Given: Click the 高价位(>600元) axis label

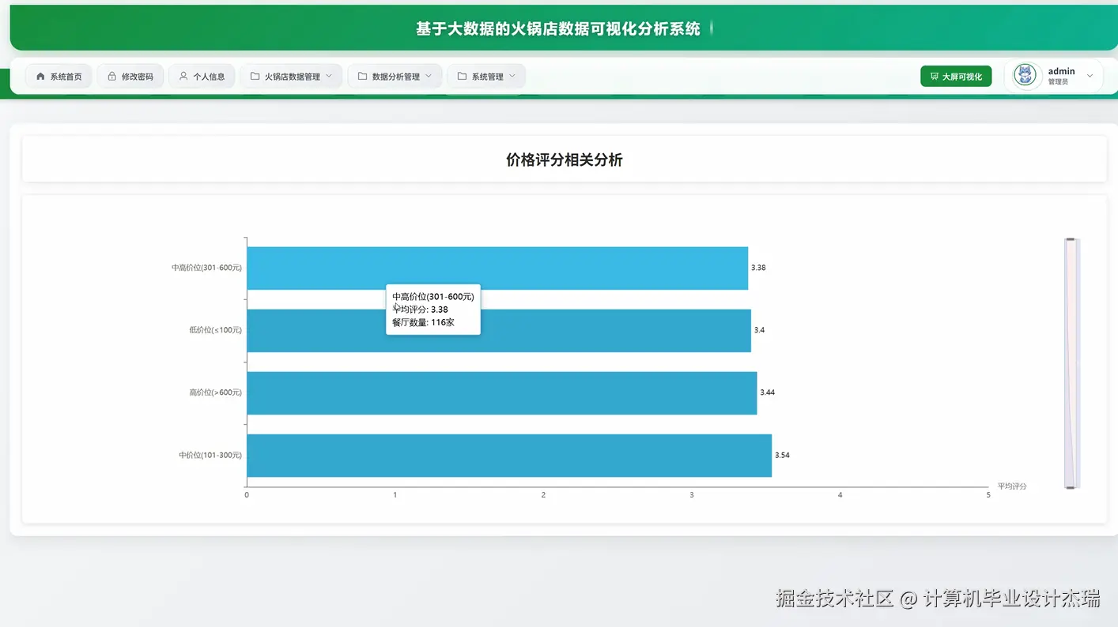Looking at the screenshot, I should pos(215,392).
